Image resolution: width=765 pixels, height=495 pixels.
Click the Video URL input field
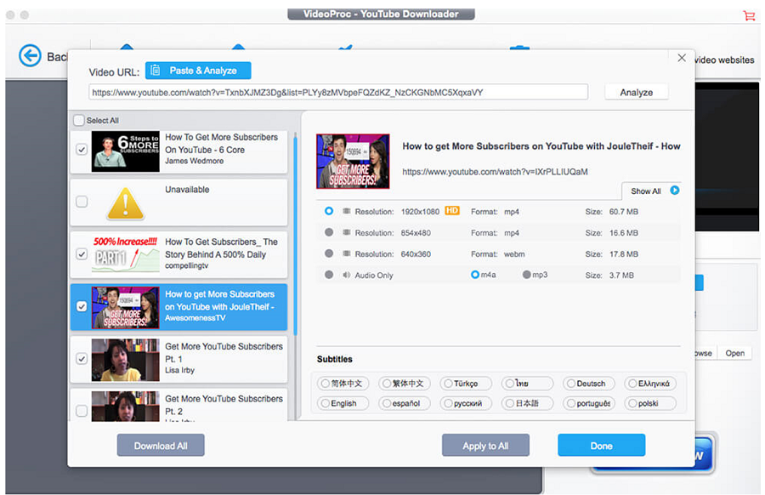coord(338,92)
